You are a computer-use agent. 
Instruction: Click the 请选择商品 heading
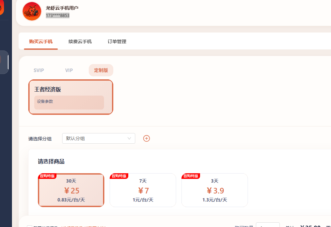tap(51, 161)
